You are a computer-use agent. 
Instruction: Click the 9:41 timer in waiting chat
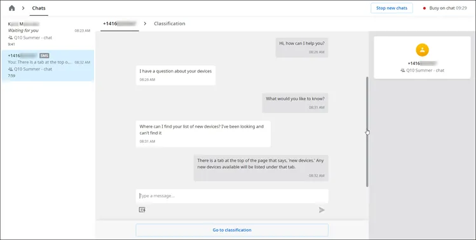11,44
